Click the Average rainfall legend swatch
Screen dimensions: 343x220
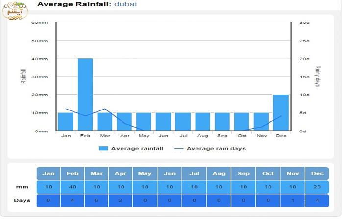click(103, 149)
